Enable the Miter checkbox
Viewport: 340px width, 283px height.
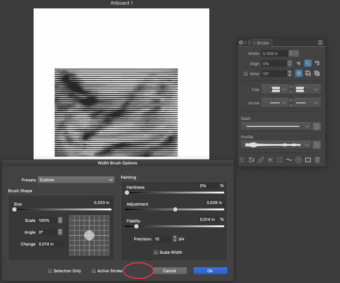[246, 74]
